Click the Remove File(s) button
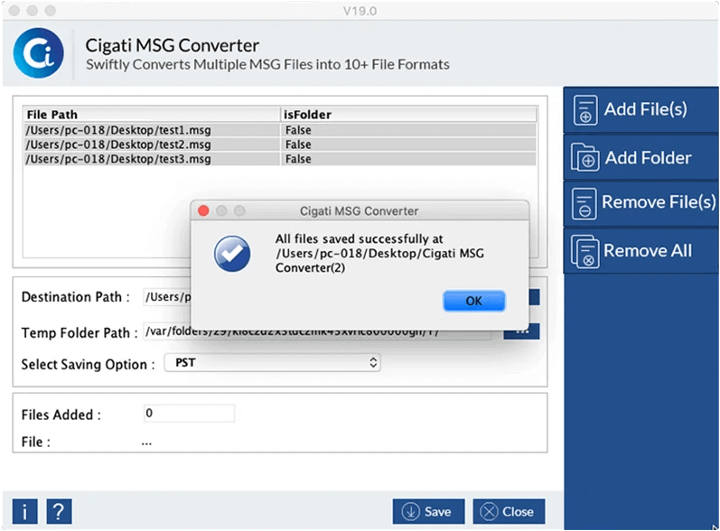The width and height of the screenshot is (720, 531). pyautogui.click(x=641, y=203)
